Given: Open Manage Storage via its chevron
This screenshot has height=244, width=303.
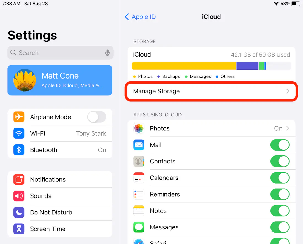Looking at the screenshot, I should pos(288,91).
